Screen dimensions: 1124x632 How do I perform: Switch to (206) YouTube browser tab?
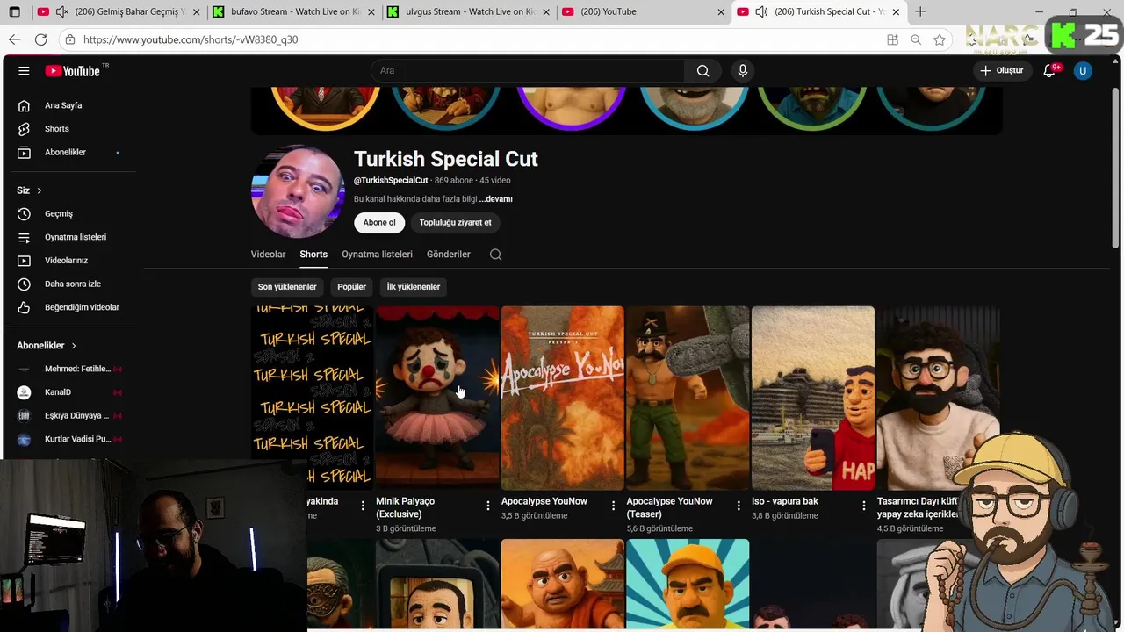[643, 11]
